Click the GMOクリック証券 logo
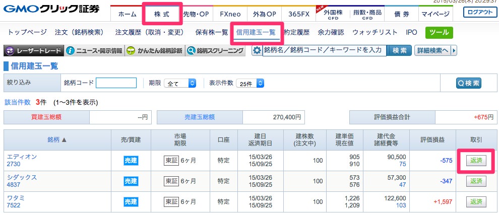This screenshot has width=499, height=215. pyautogui.click(x=51, y=10)
